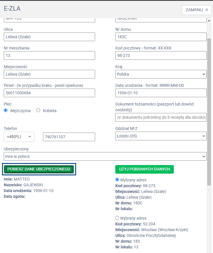Screen dimensions: 213x253
Task: Click the Kod pocztowy input
Action: (x=161, y=55)
